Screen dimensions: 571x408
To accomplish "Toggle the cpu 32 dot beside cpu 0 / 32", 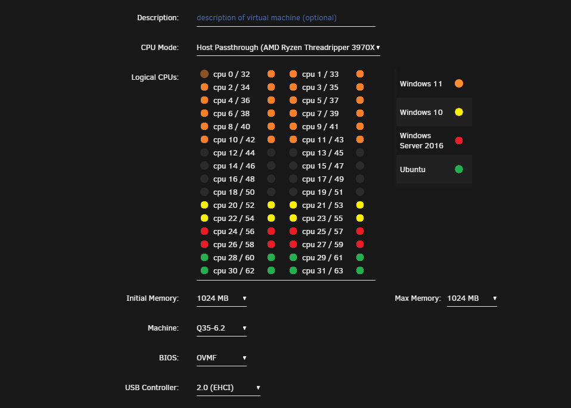I will point(271,74).
